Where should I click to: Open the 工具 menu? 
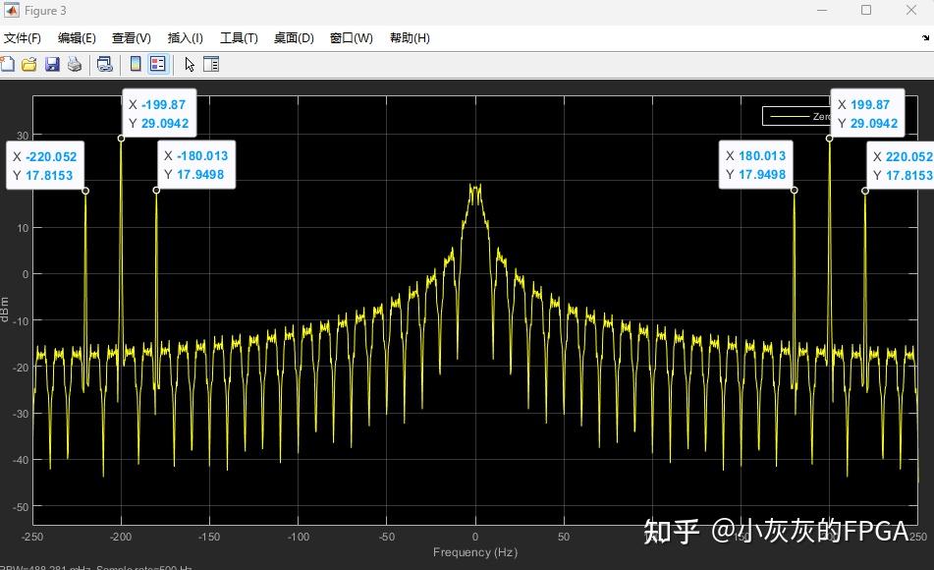click(x=238, y=38)
